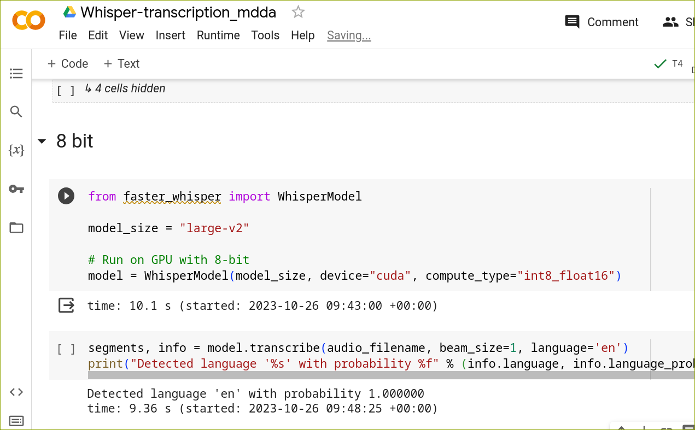695x430 pixels.
Task: Collapse the 8 bit section
Action: 42,142
